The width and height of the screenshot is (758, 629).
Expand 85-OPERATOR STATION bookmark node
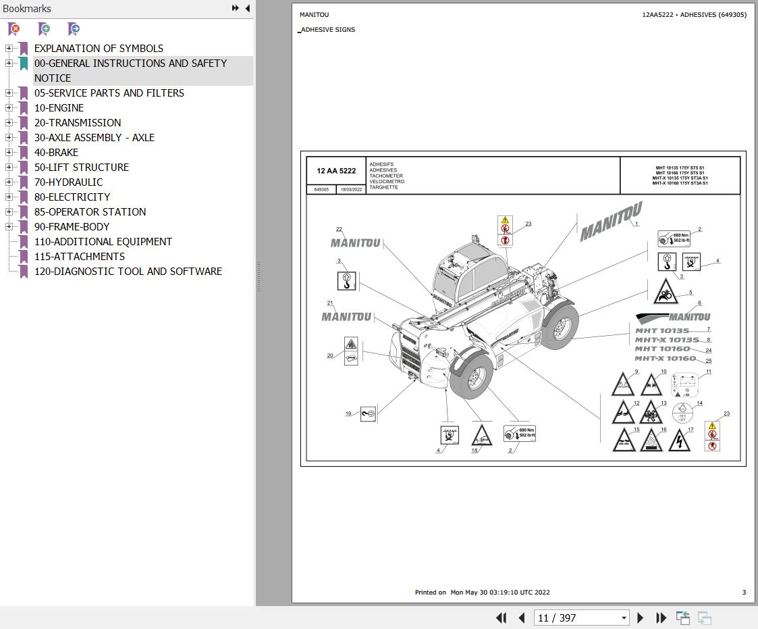(9, 212)
